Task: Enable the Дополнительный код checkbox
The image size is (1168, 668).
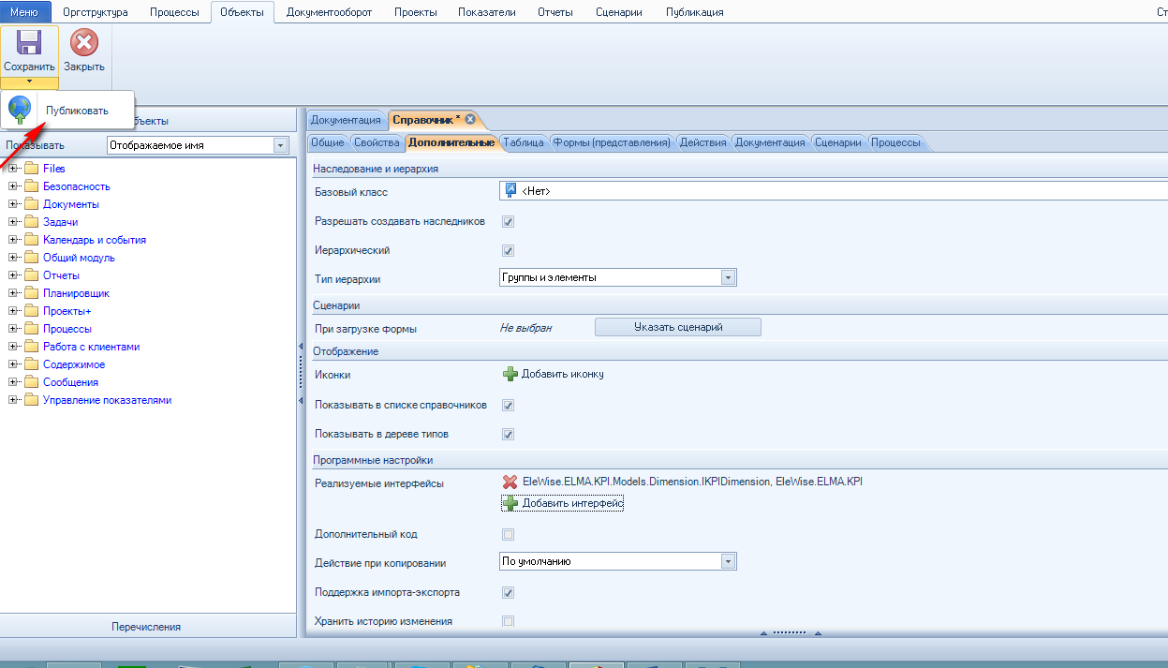Action: click(x=509, y=535)
